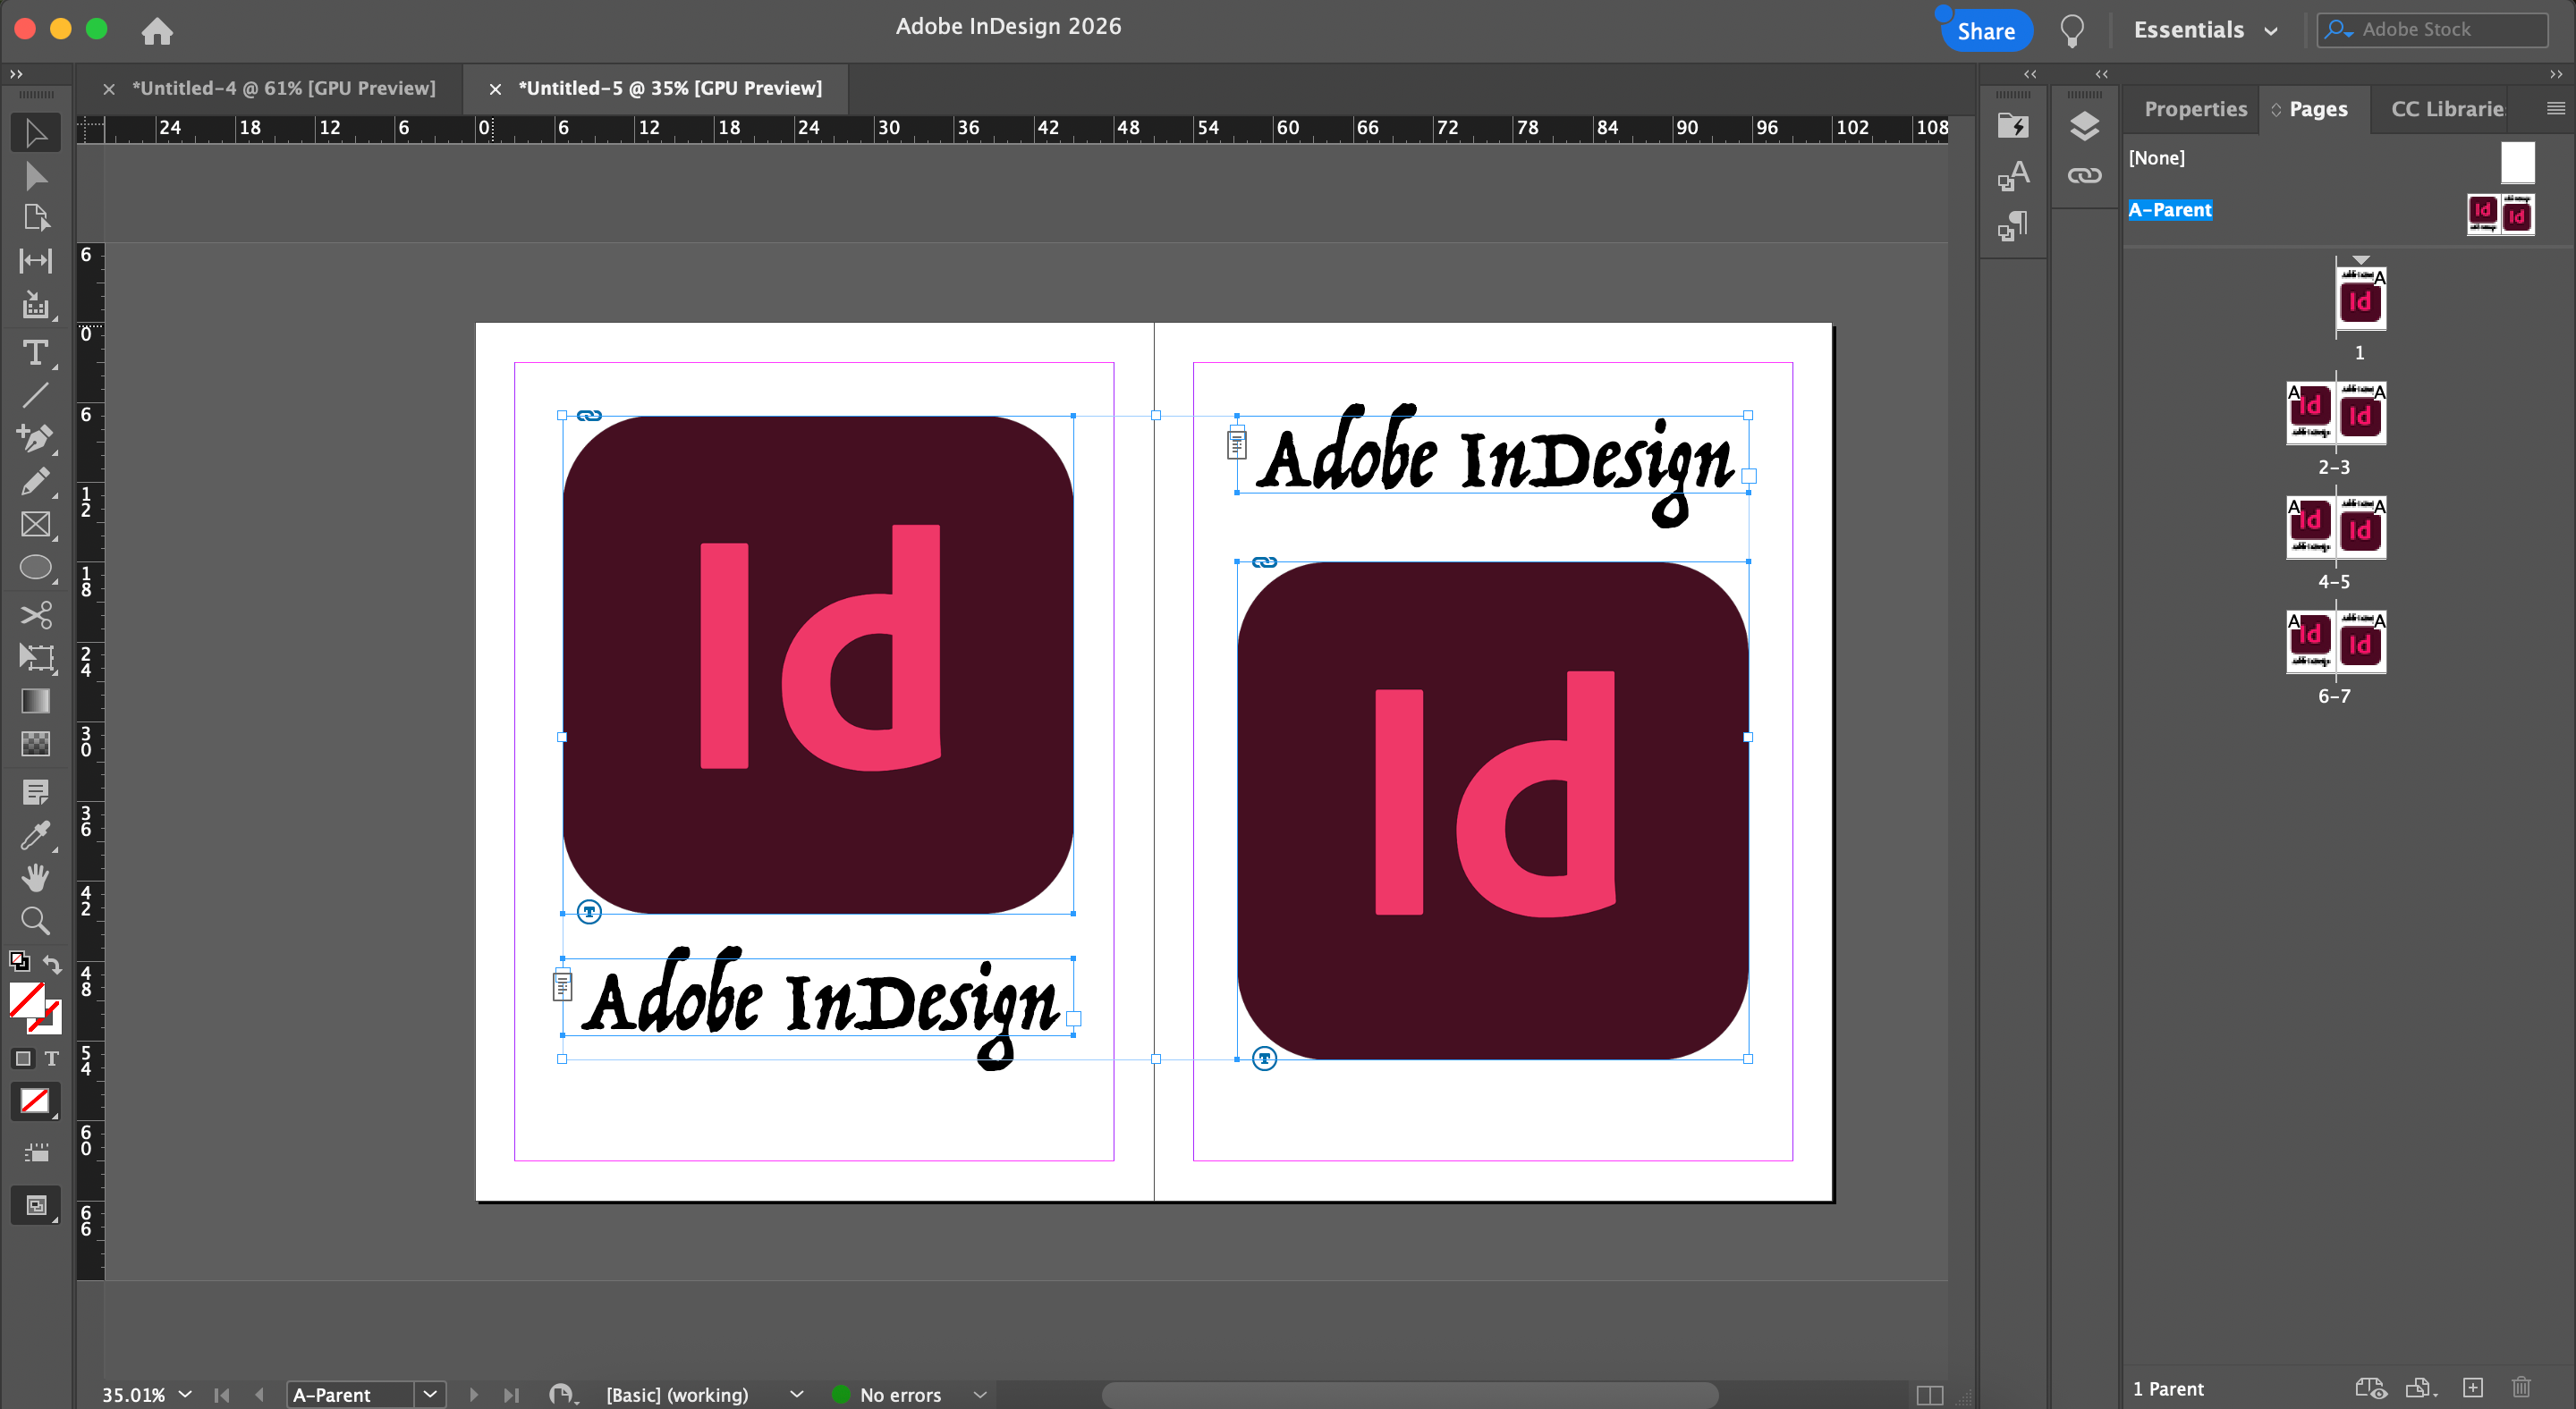
Task: Expand the A-Parent page selector dropdown
Action: point(430,1394)
